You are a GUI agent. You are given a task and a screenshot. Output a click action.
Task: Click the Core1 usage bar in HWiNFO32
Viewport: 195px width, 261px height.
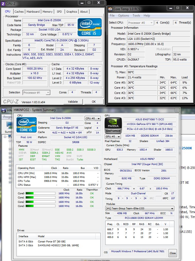[40, 198]
